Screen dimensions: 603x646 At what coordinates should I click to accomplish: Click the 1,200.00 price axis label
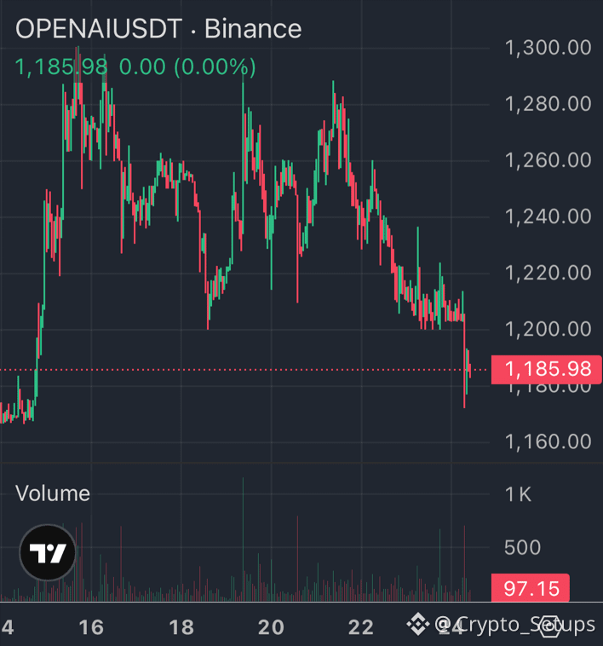click(x=548, y=329)
